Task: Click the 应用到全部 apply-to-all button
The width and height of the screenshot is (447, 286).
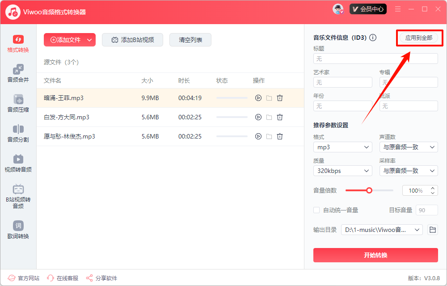Action: point(419,38)
